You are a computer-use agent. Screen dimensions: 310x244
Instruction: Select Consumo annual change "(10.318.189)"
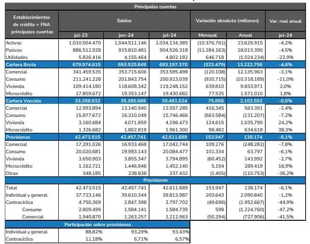click(250, 79)
